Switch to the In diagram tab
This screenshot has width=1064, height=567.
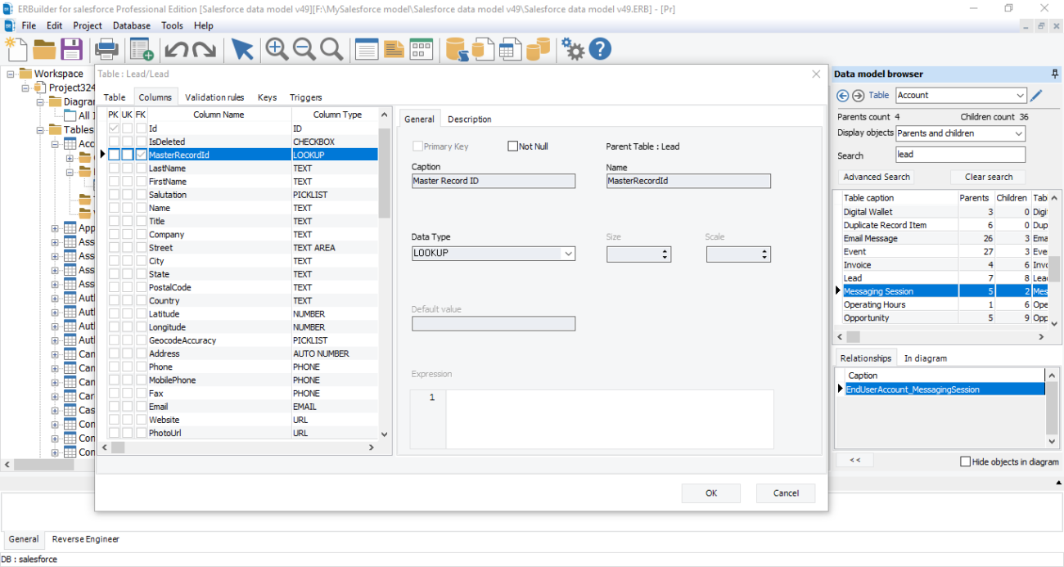(926, 358)
